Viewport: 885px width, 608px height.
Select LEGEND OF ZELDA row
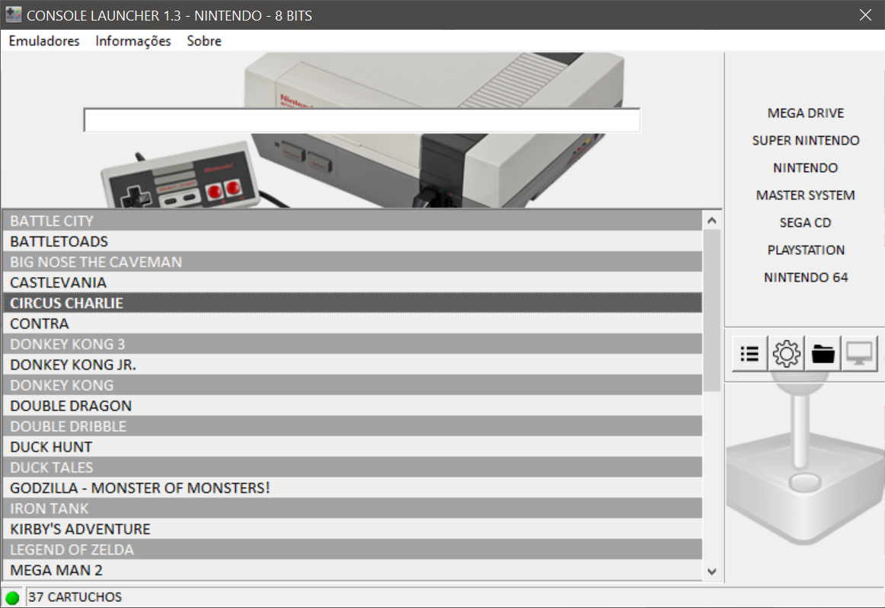coord(353,550)
